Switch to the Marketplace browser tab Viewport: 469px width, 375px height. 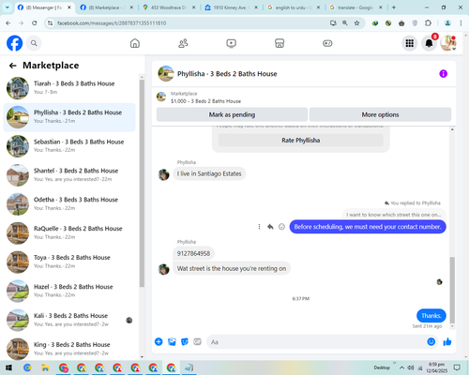106,7
